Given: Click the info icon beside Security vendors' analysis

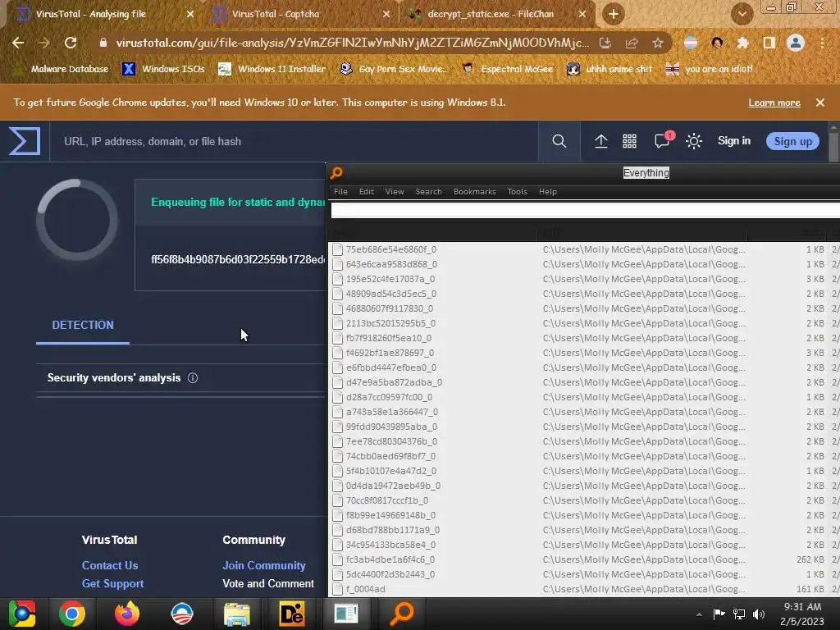Looking at the screenshot, I should 193,377.
